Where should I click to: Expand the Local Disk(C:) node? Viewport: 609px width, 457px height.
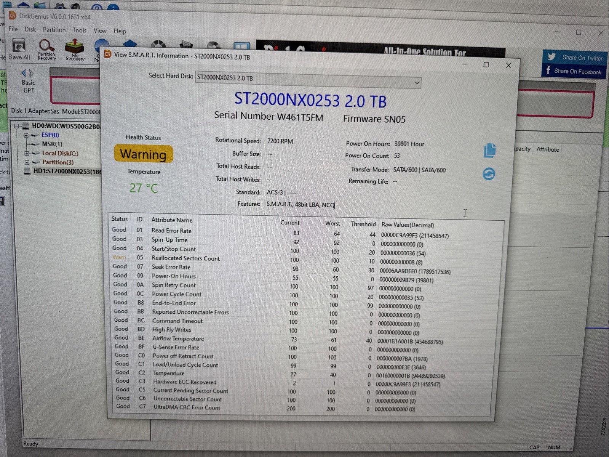click(x=27, y=153)
